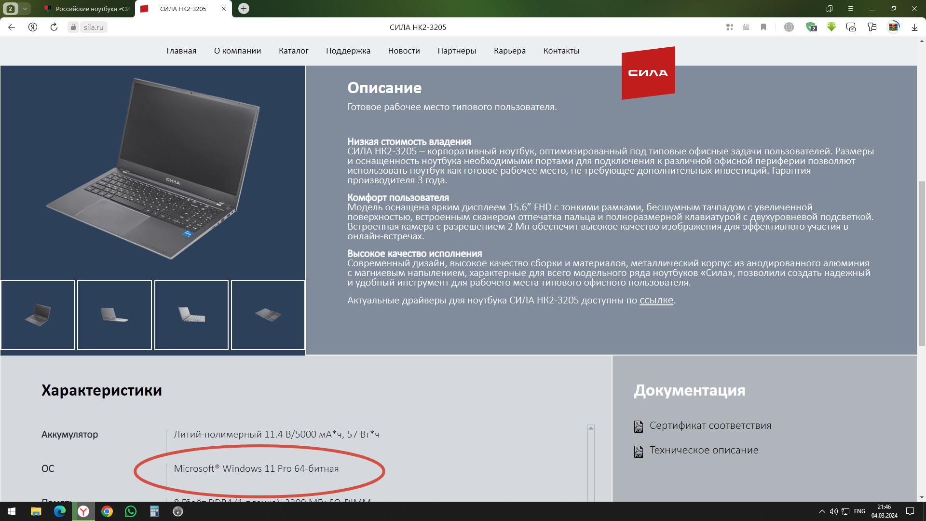Go back using the browser back arrow

pos(12,27)
